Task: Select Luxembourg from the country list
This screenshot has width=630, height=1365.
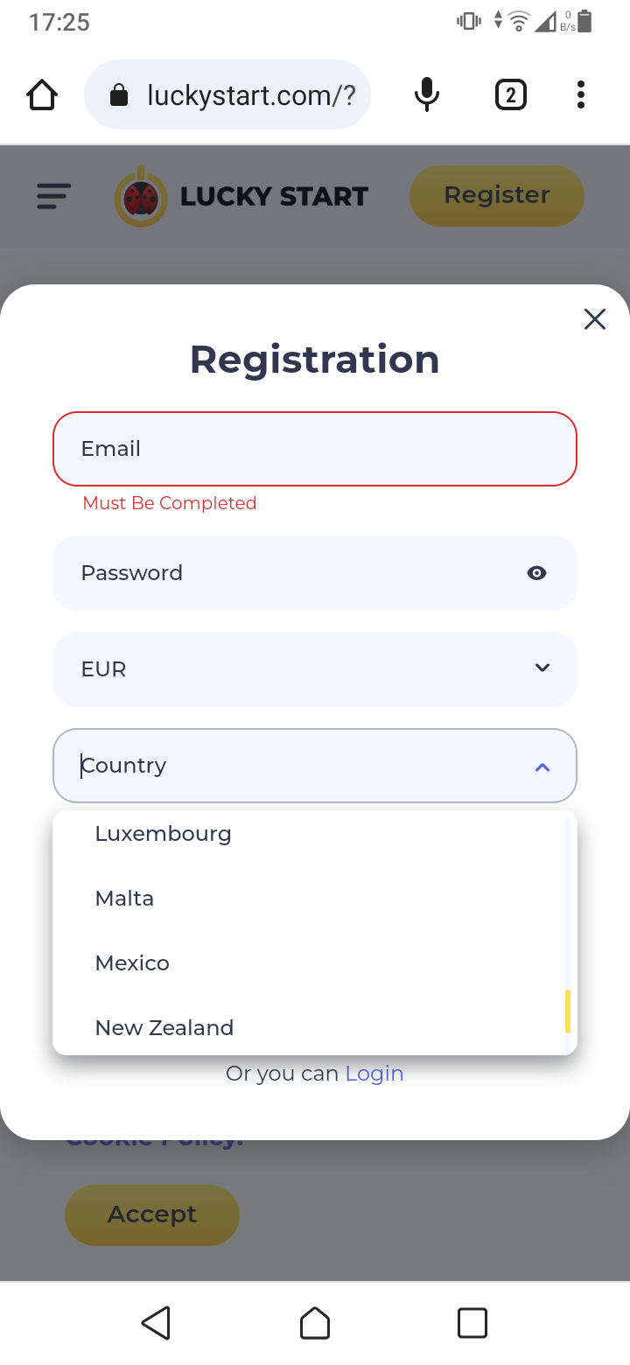Action: (163, 834)
